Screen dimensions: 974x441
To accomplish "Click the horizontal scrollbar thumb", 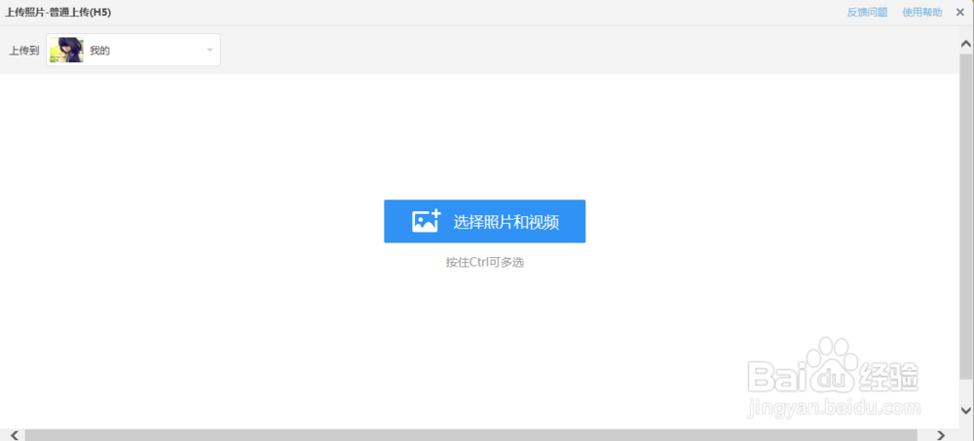I will tap(470, 435).
